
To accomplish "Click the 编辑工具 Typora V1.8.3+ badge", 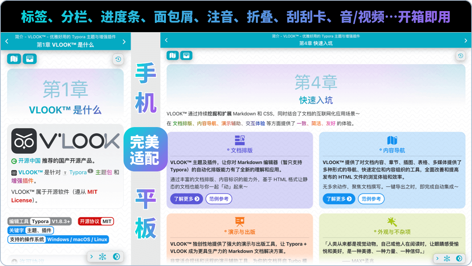I will click(39, 221).
